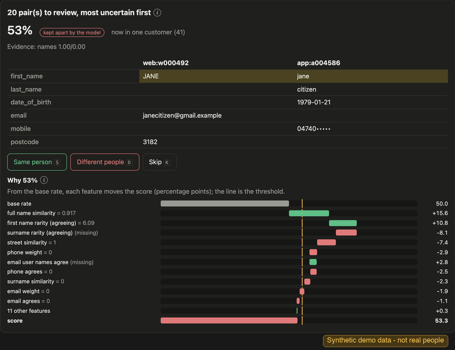Show info icon next to Why 53%
Screen dimensions: 455x350
[x=44, y=180]
